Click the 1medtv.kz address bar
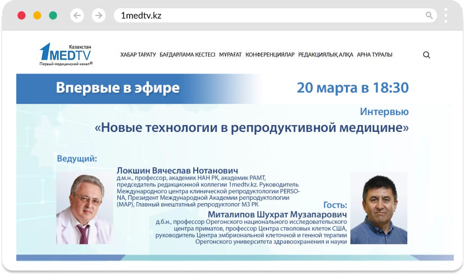Viewport: 465px width, 275px height. click(x=275, y=15)
